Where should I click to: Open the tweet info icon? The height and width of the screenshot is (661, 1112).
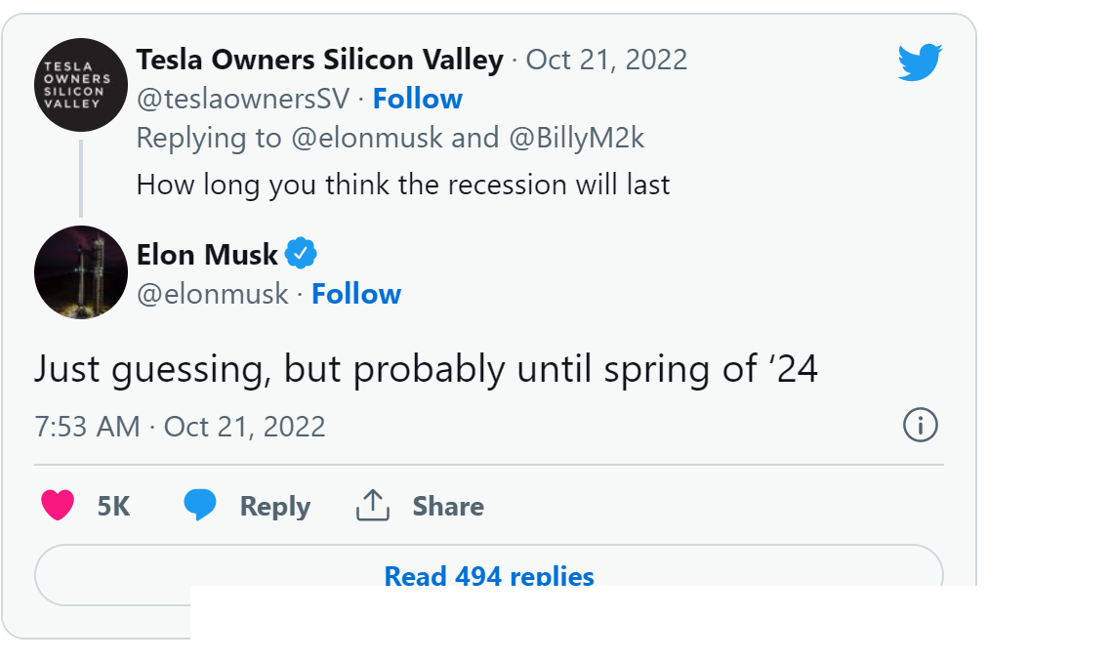point(920,426)
